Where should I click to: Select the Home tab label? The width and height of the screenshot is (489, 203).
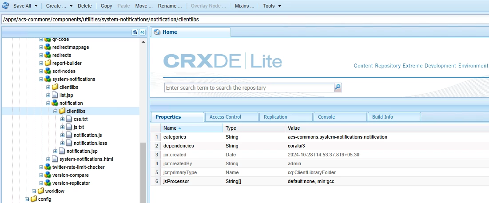click(170, 32)
